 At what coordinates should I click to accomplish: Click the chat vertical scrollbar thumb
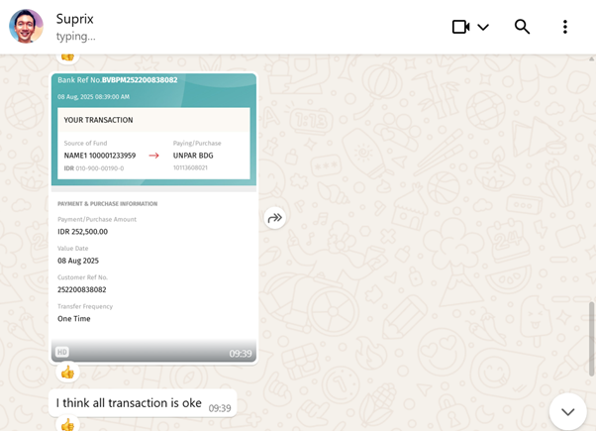591,339
